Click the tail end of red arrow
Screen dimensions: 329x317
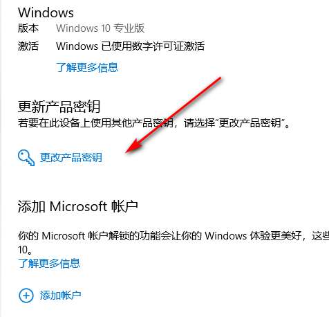(219, 79)
